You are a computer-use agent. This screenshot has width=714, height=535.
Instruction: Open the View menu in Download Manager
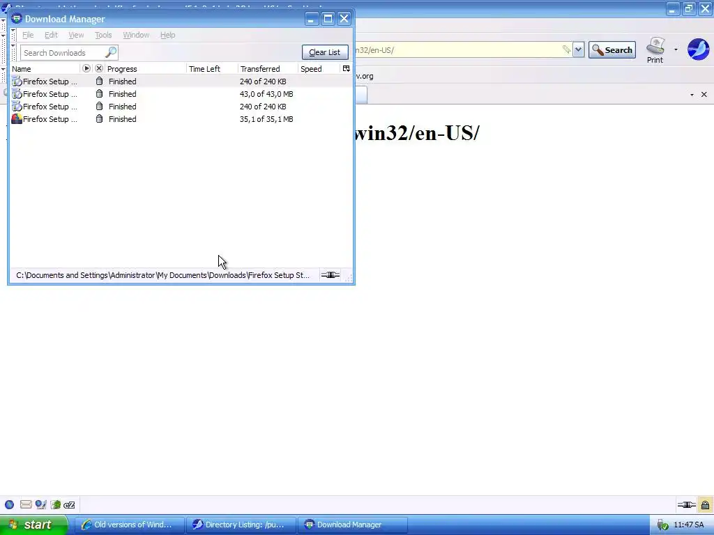(x=76, y=35)
